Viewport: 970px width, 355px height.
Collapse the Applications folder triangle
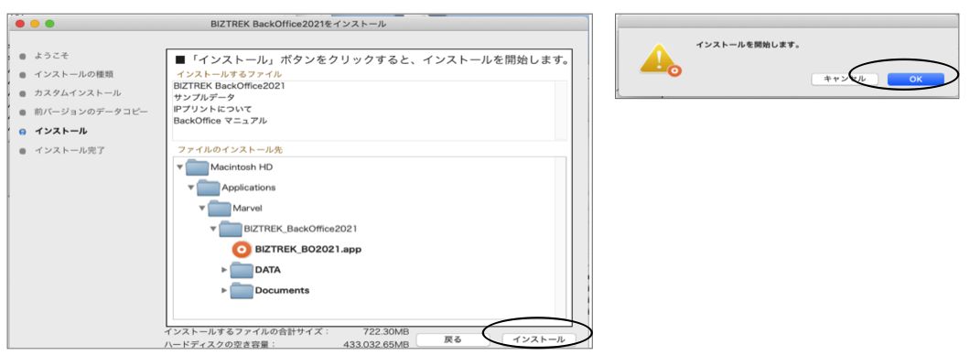pos(191,188)
